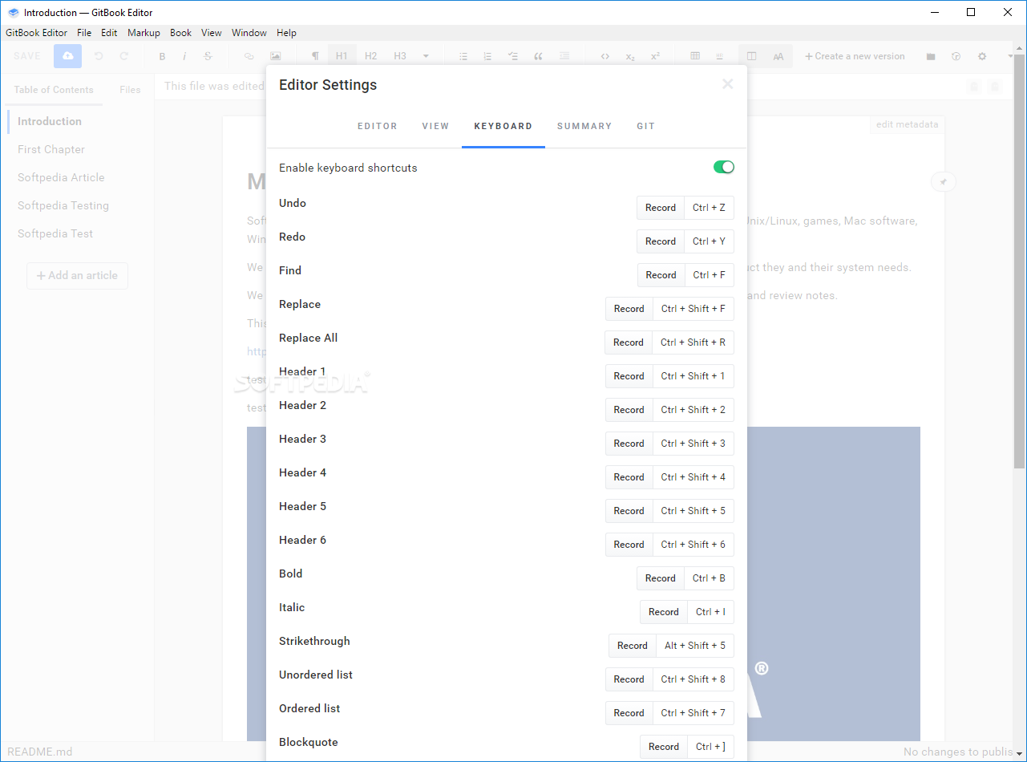Record a new shortcut for Find
Image resolution: width=1027 pixels, height=762 pixels.
pyautogui.click(x=661, y=275)
